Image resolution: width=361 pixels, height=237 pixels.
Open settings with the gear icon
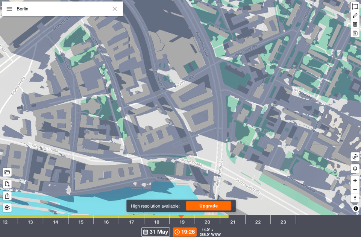coord(7,208)
